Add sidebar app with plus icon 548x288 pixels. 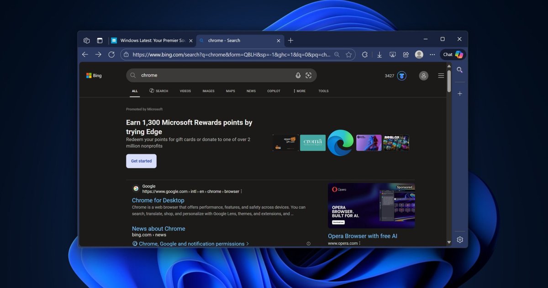[460, 94]
